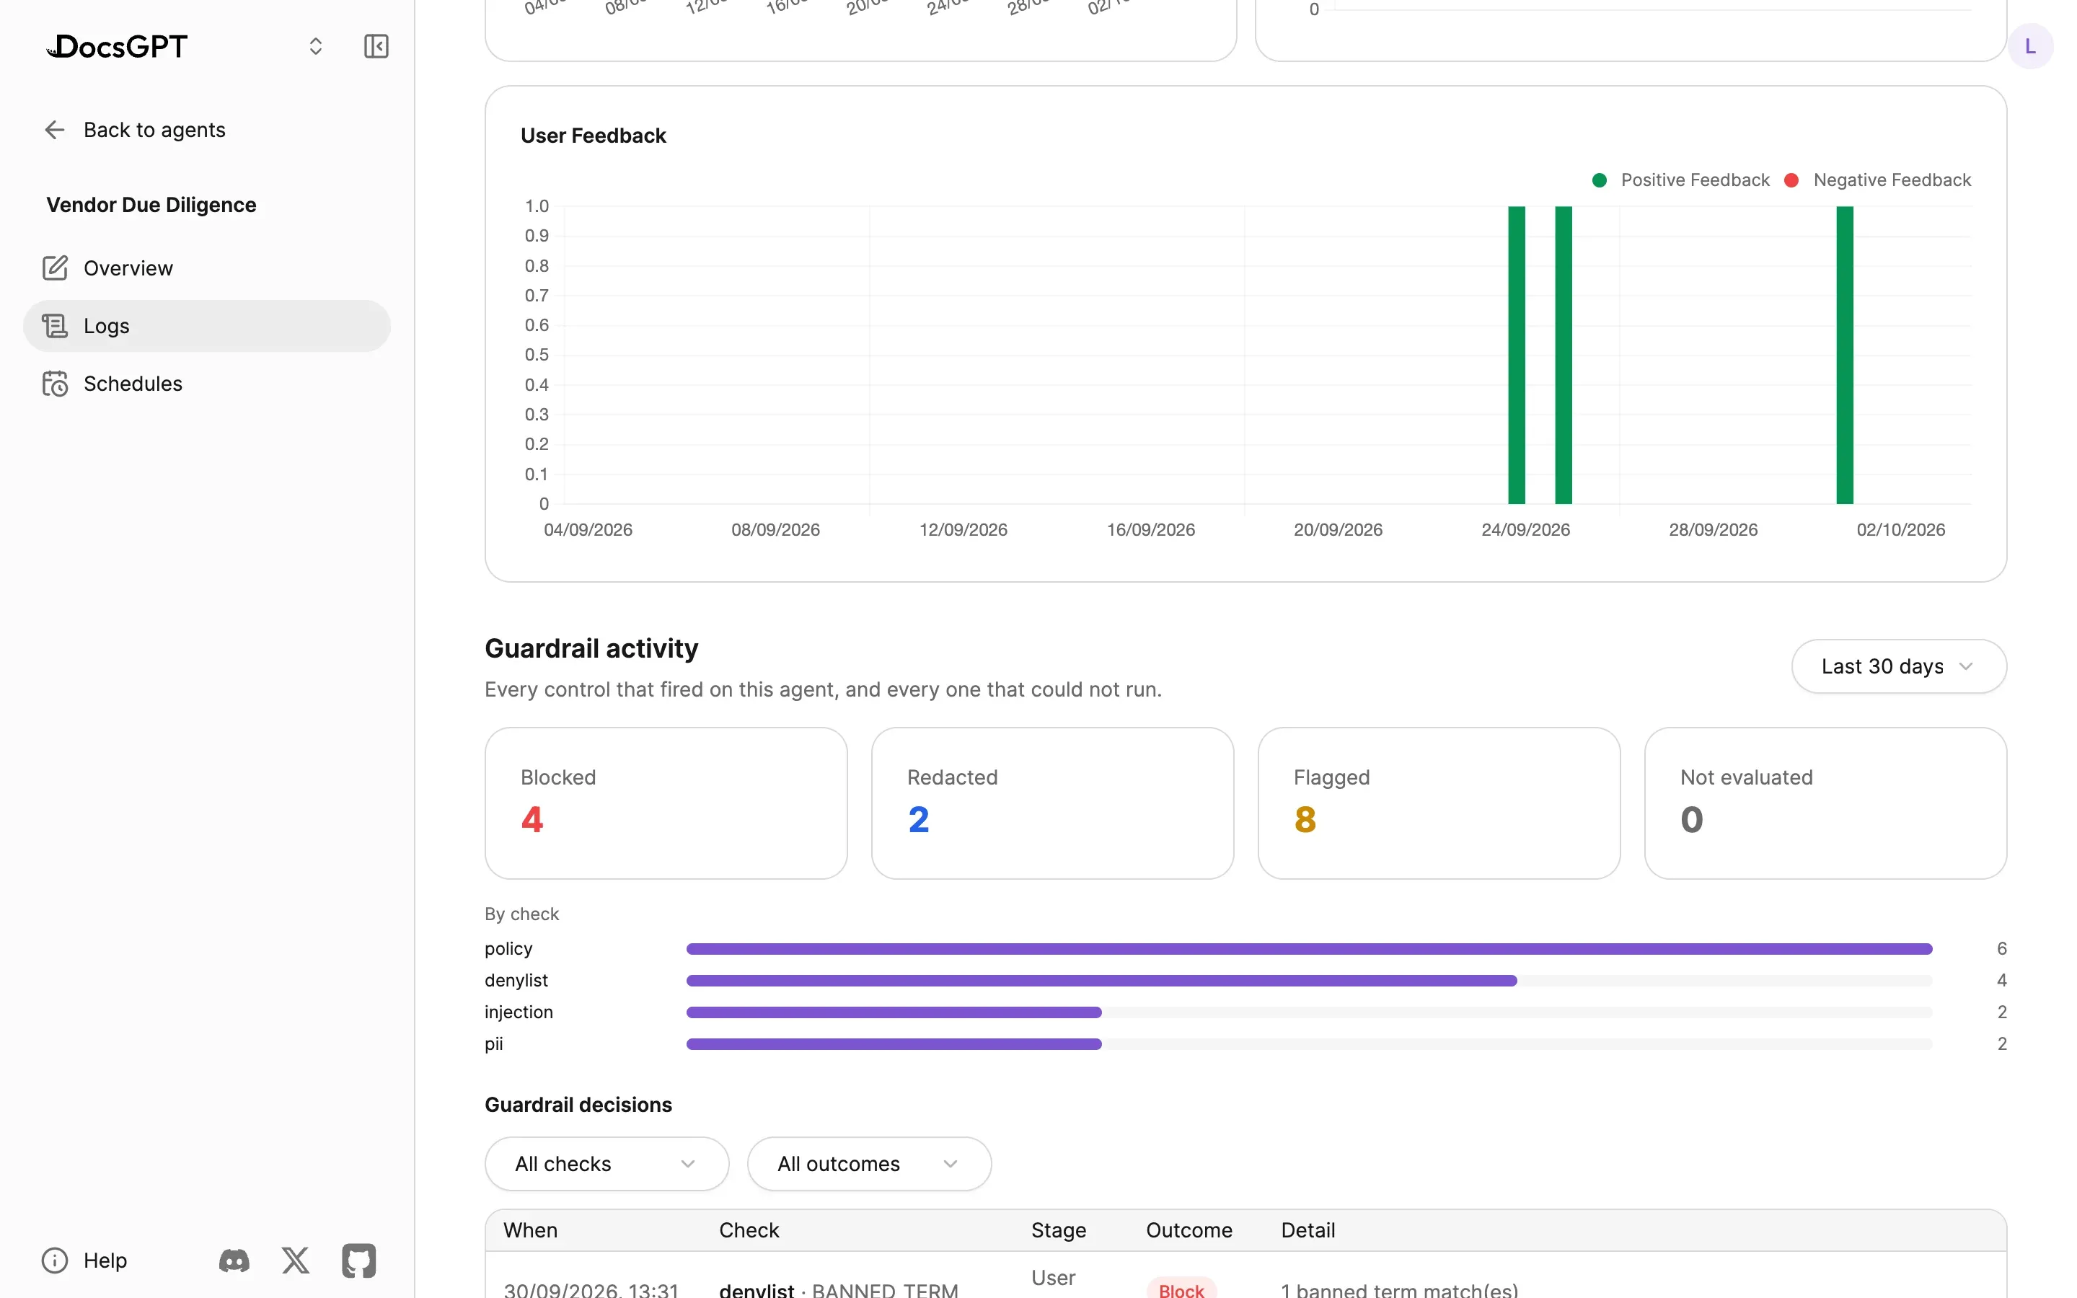The image size is (2077, 1298).
Task: Open the workspace switcher chevrons
Action: pos(316,46)
